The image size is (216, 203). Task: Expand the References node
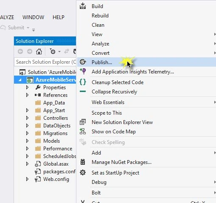27,95
